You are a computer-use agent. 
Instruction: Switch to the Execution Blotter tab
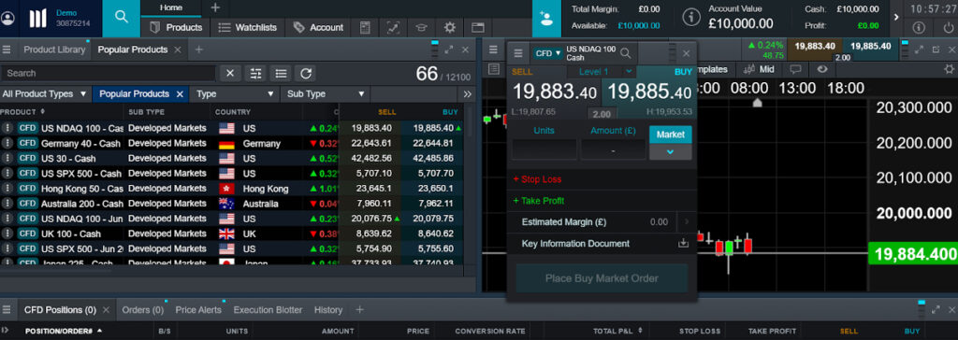268,310
